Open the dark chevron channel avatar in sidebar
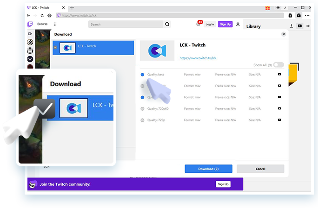 [x=30, y=59]
